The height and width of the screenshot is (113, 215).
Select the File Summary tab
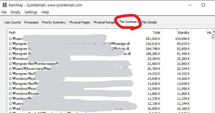pyautogui.click(x=129, y=22)
